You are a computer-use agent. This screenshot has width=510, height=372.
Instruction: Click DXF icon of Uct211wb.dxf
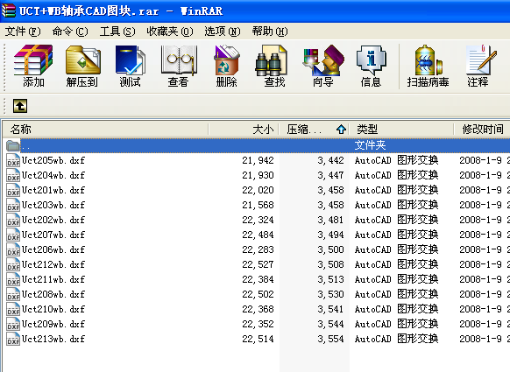[x=13, y=279]
